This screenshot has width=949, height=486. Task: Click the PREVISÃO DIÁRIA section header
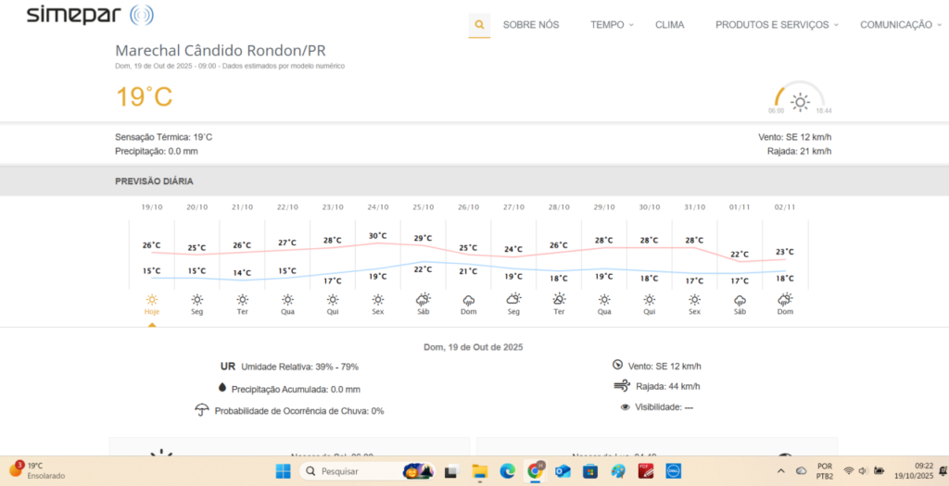[x=155, y=181]
